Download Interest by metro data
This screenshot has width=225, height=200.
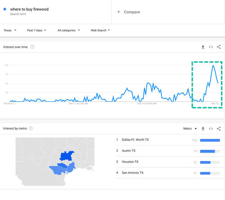coord(203,129)
